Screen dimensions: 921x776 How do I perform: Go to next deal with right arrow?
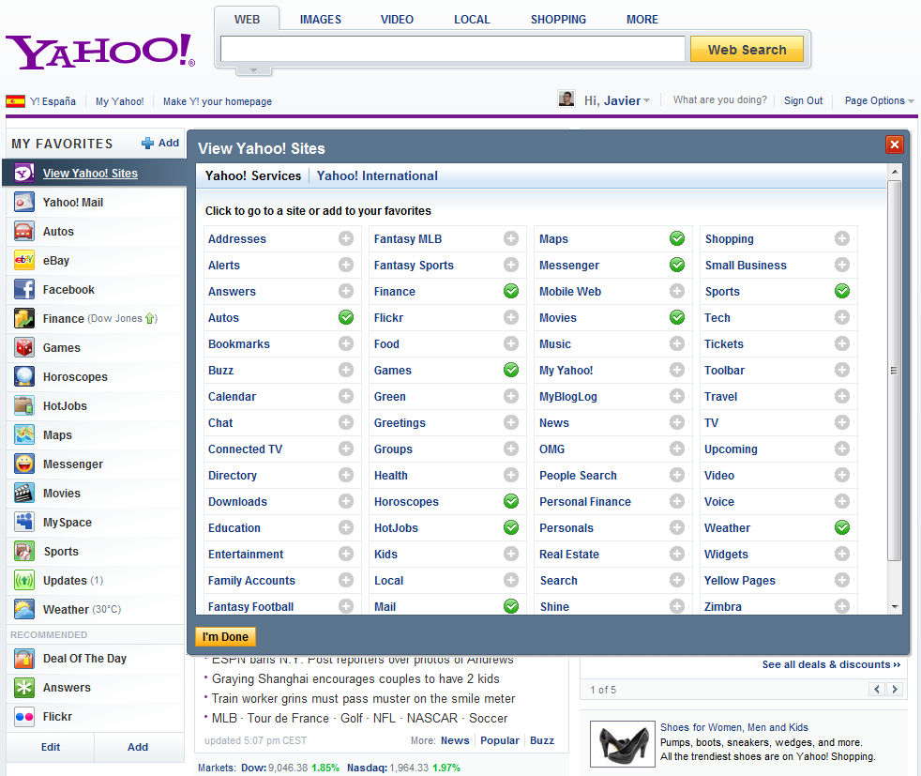[x=895, y=689]
